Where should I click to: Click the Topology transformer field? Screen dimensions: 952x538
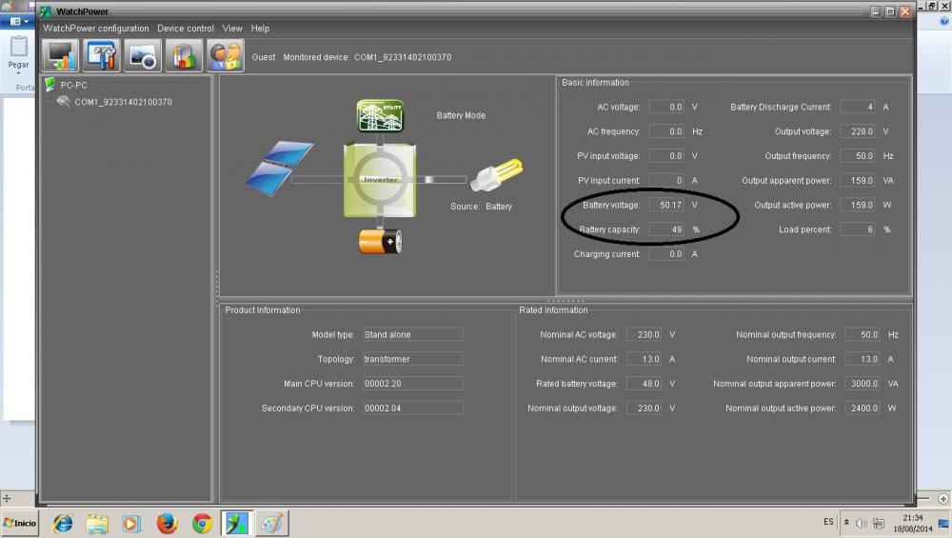coord(413,359)
